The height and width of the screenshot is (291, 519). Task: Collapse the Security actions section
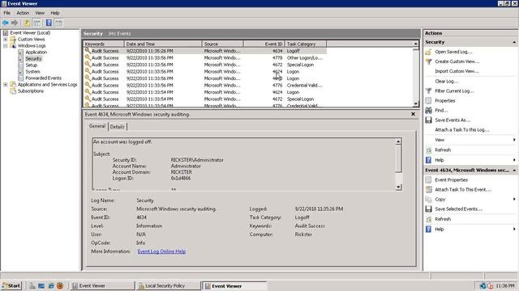514,42
